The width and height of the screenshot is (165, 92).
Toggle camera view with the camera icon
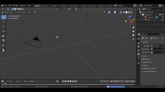[133, 35]
